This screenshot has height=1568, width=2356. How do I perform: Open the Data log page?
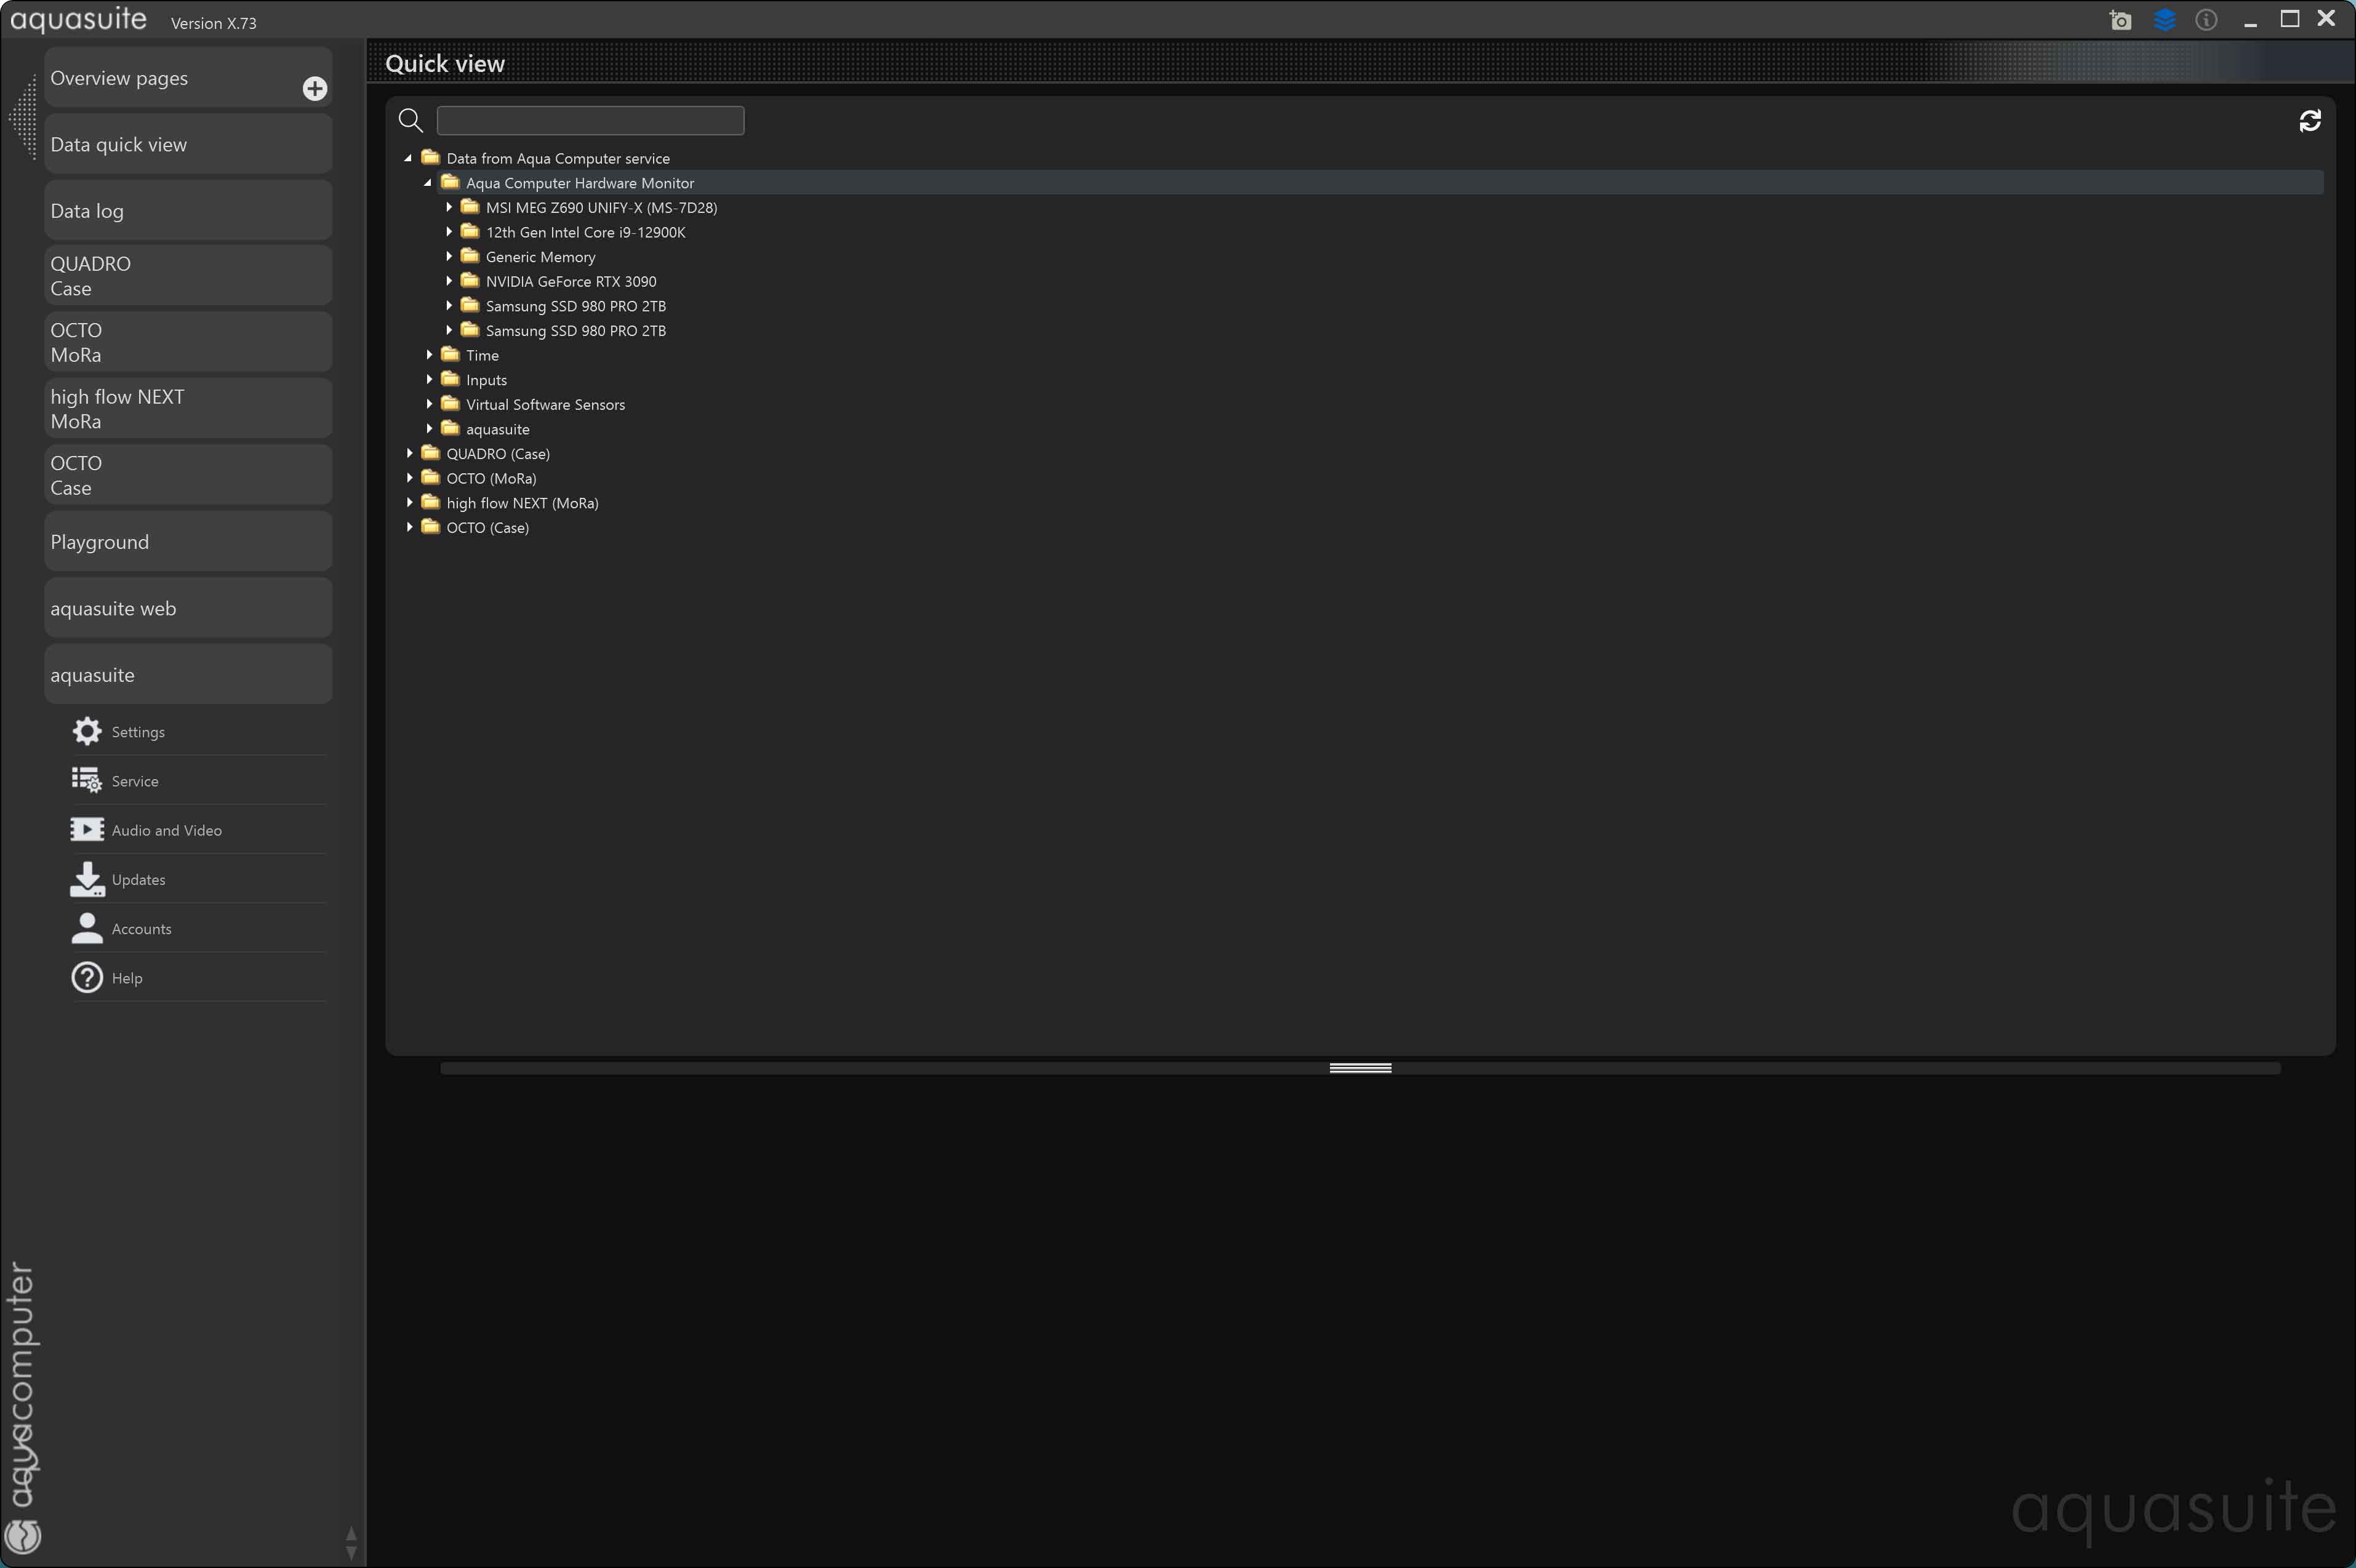pyautogui.click(x=187, y=211)
